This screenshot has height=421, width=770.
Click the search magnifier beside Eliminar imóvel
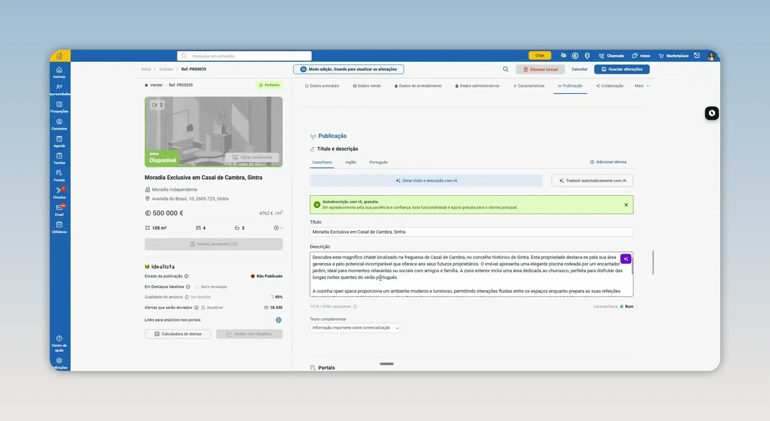pyautogui.click(x=505, y=69)
